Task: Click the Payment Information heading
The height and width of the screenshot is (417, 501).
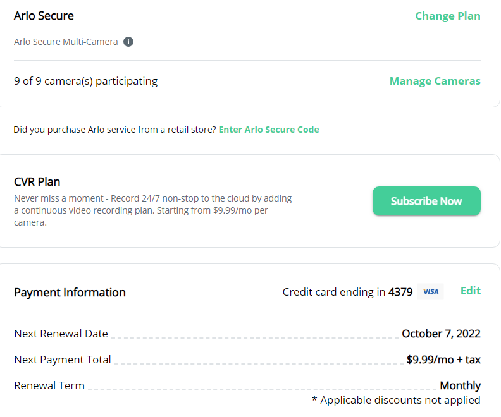Action: pyautogui.click(x=70, y=293)
